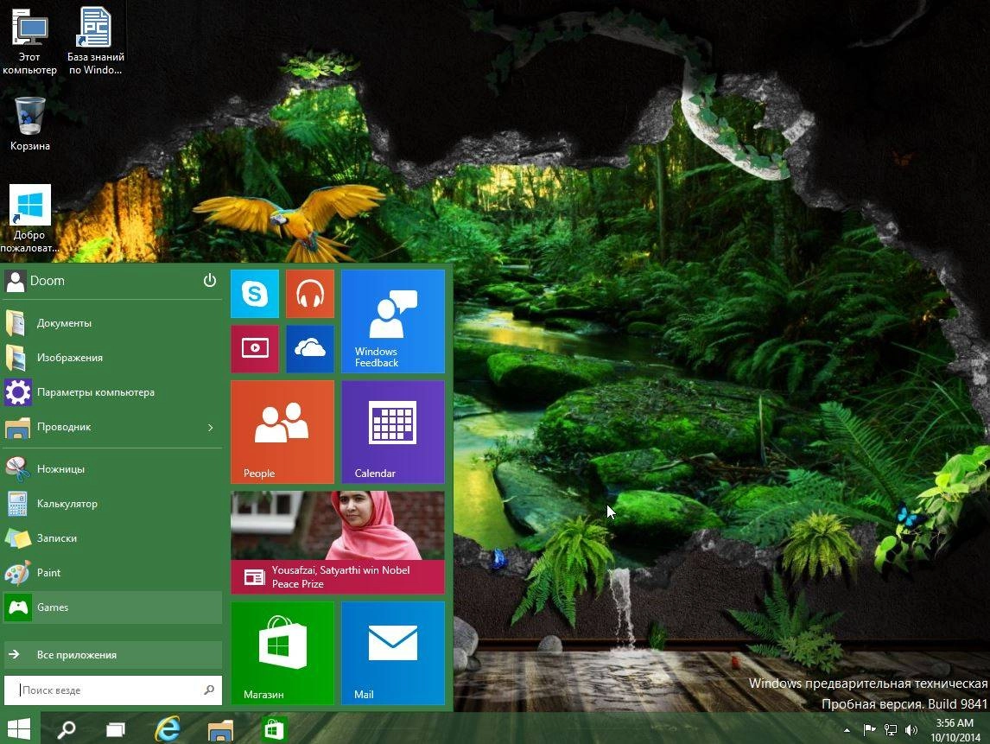
Task: Open Task View on taskbar
Action: pyautogui.click(x=116, y=729)
